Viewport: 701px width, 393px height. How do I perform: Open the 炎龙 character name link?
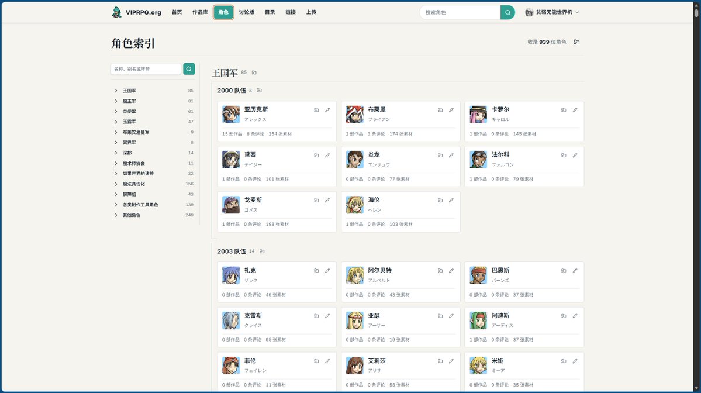[x=374, y=155]
